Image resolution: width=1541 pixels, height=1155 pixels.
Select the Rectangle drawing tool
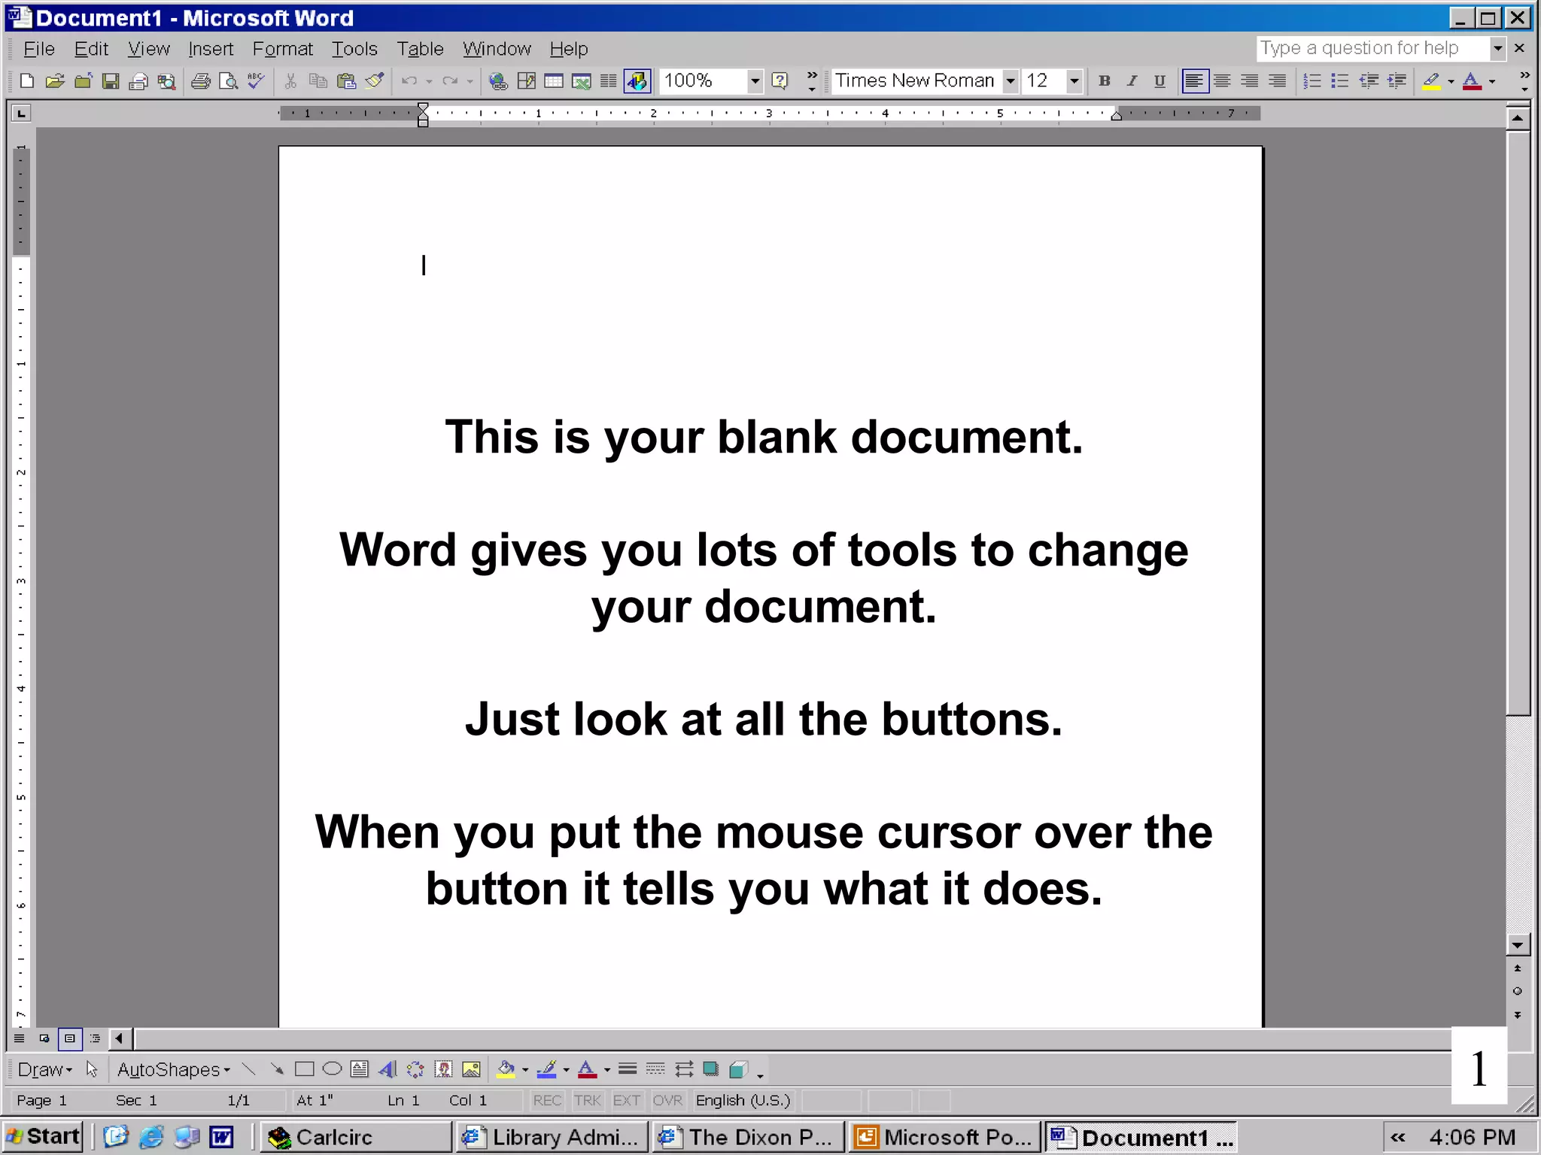pyautogui.click(x=304, y=1069)
